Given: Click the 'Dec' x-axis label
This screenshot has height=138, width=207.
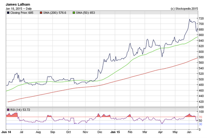Looking at the screenshot, I should pos(100,132).
